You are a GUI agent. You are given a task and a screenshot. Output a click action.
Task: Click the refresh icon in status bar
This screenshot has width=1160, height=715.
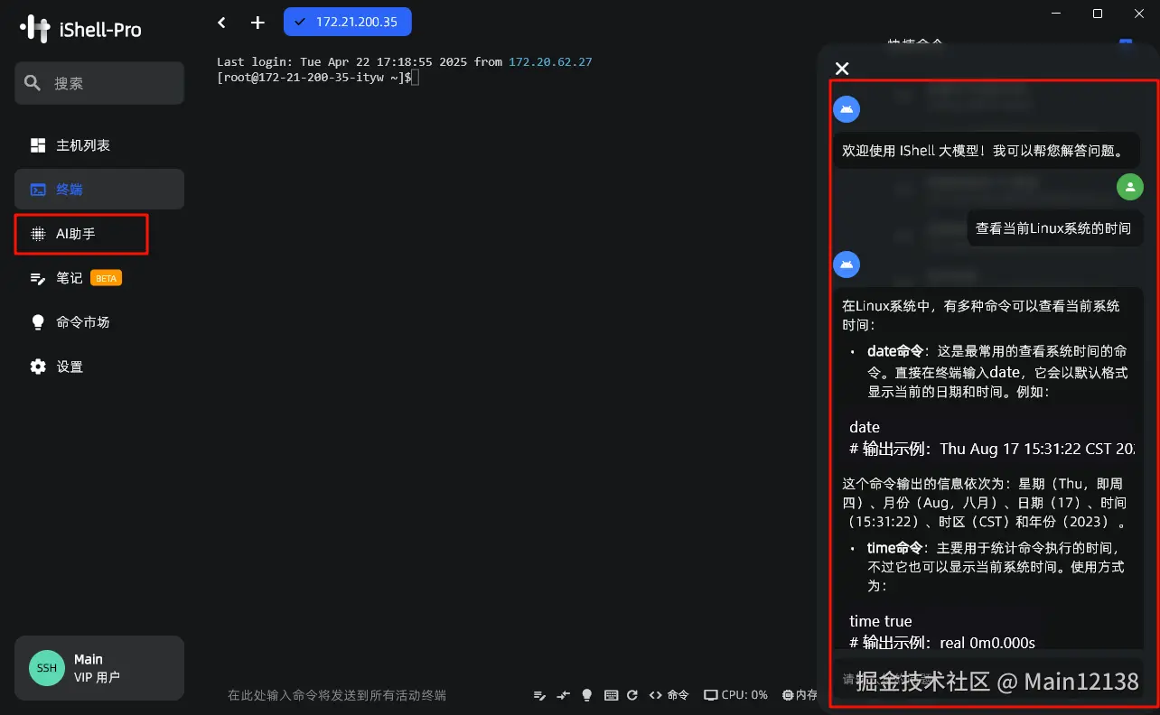pos(632,695)
